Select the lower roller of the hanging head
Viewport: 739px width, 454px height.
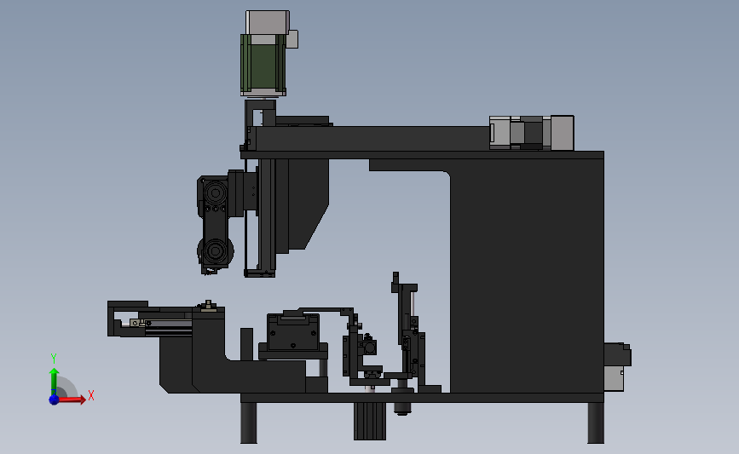pos(216,250)
